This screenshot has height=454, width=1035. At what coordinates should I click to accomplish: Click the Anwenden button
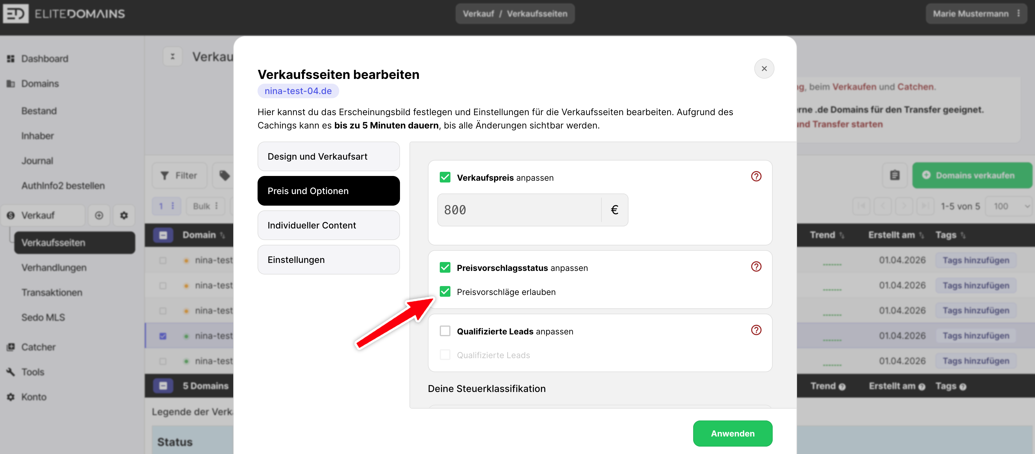tap(732, 434)
